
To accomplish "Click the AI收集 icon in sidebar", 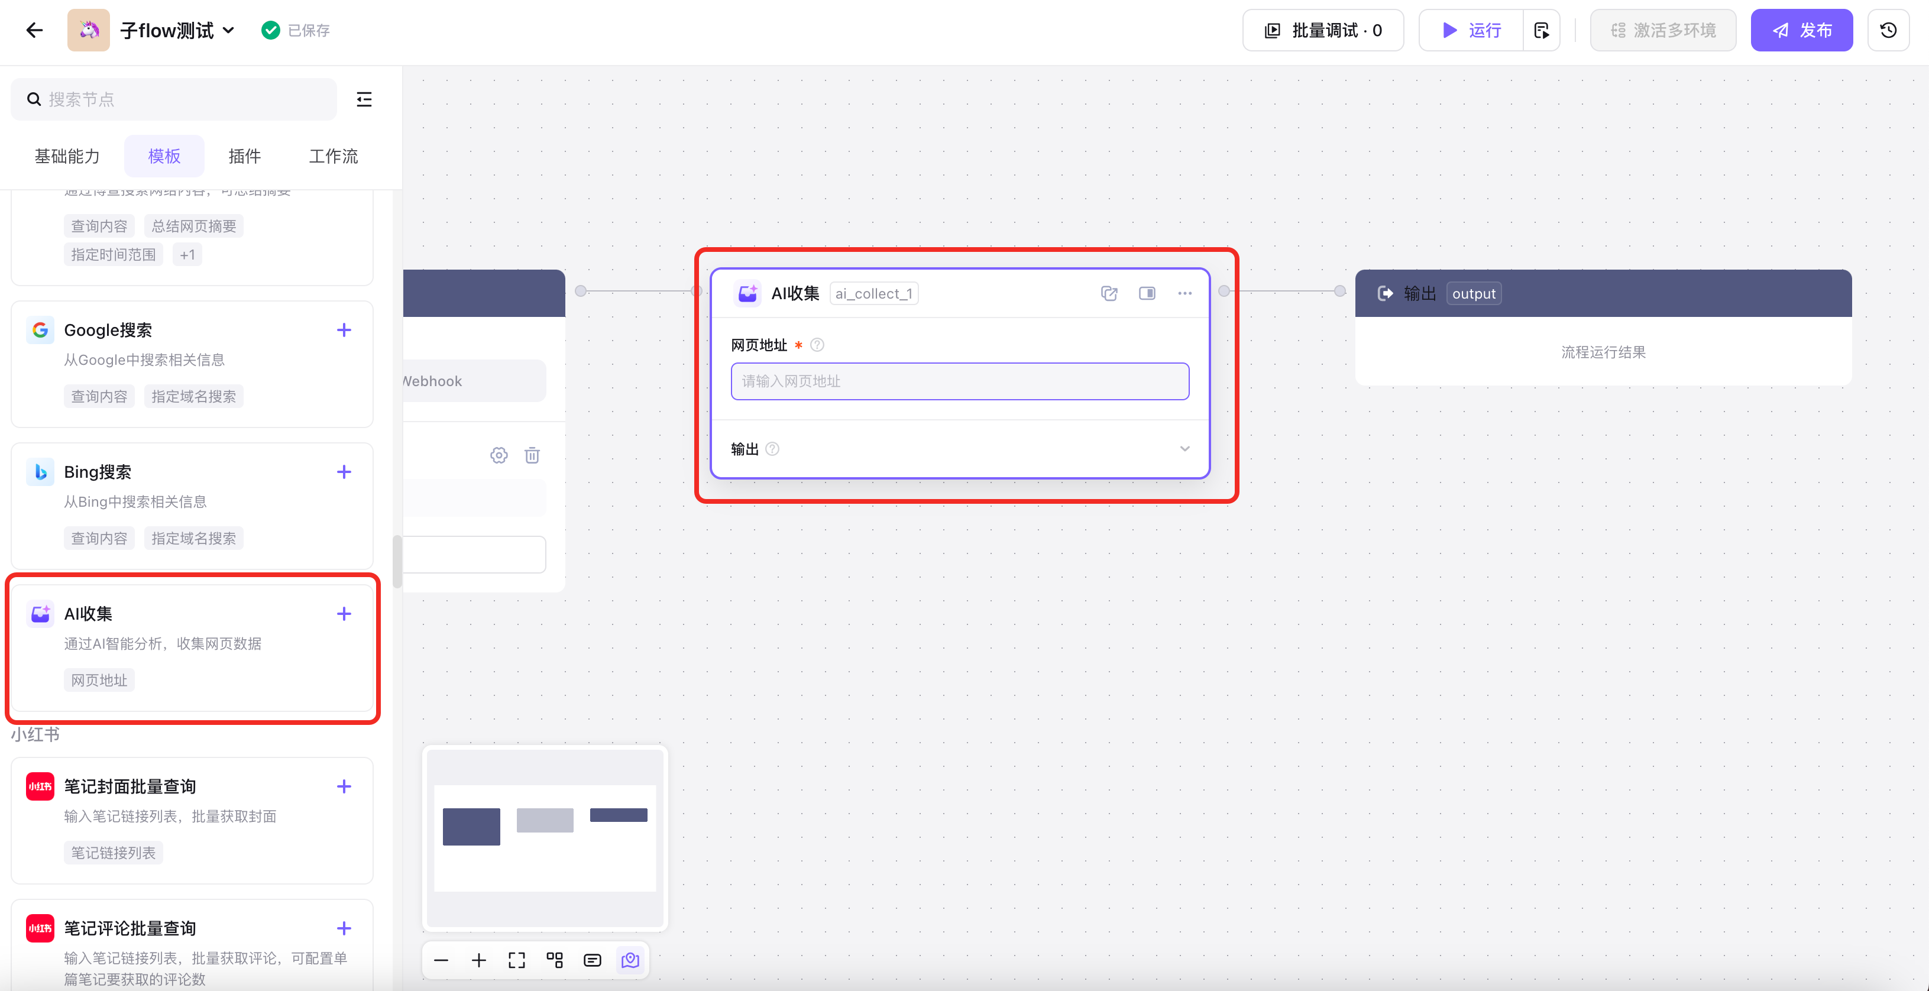I will click(40, 614).
